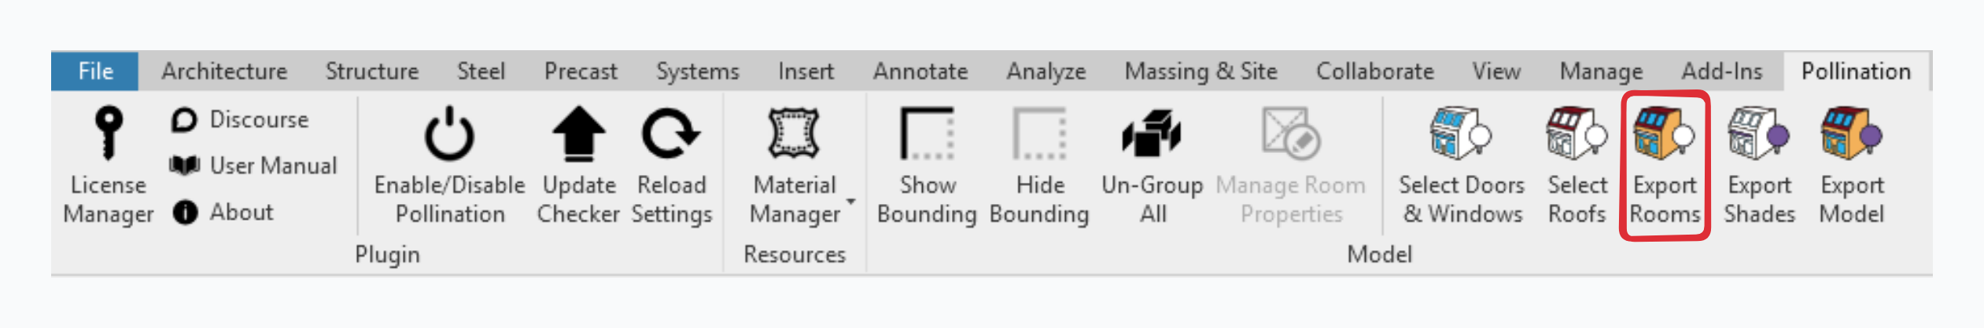The height and width of the screenshot is (328, 1984).
Task: Click the Un-Group All icon
Action: point(1152,133)
